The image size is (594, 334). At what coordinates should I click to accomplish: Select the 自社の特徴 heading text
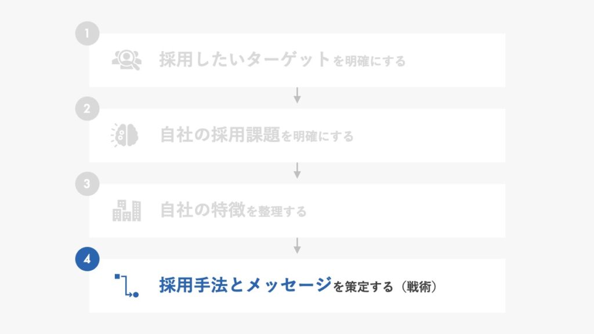202,210
